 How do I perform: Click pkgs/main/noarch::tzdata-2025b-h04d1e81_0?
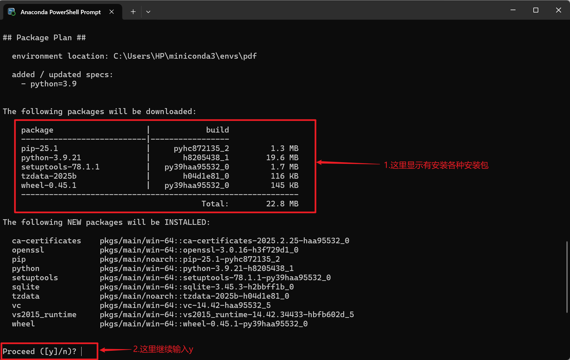[195, 296]
